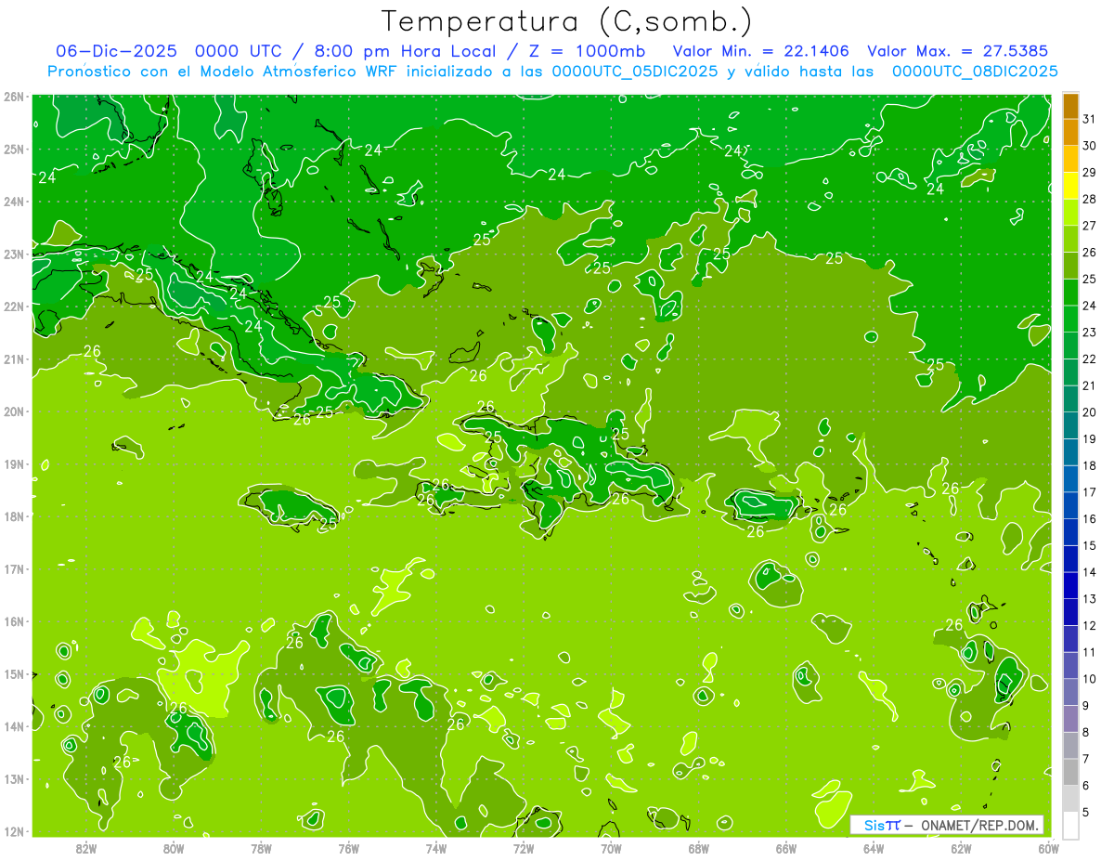Click the colorbar label "18"
This screenshot has width=1114, height=861.
coord(1089,465)
